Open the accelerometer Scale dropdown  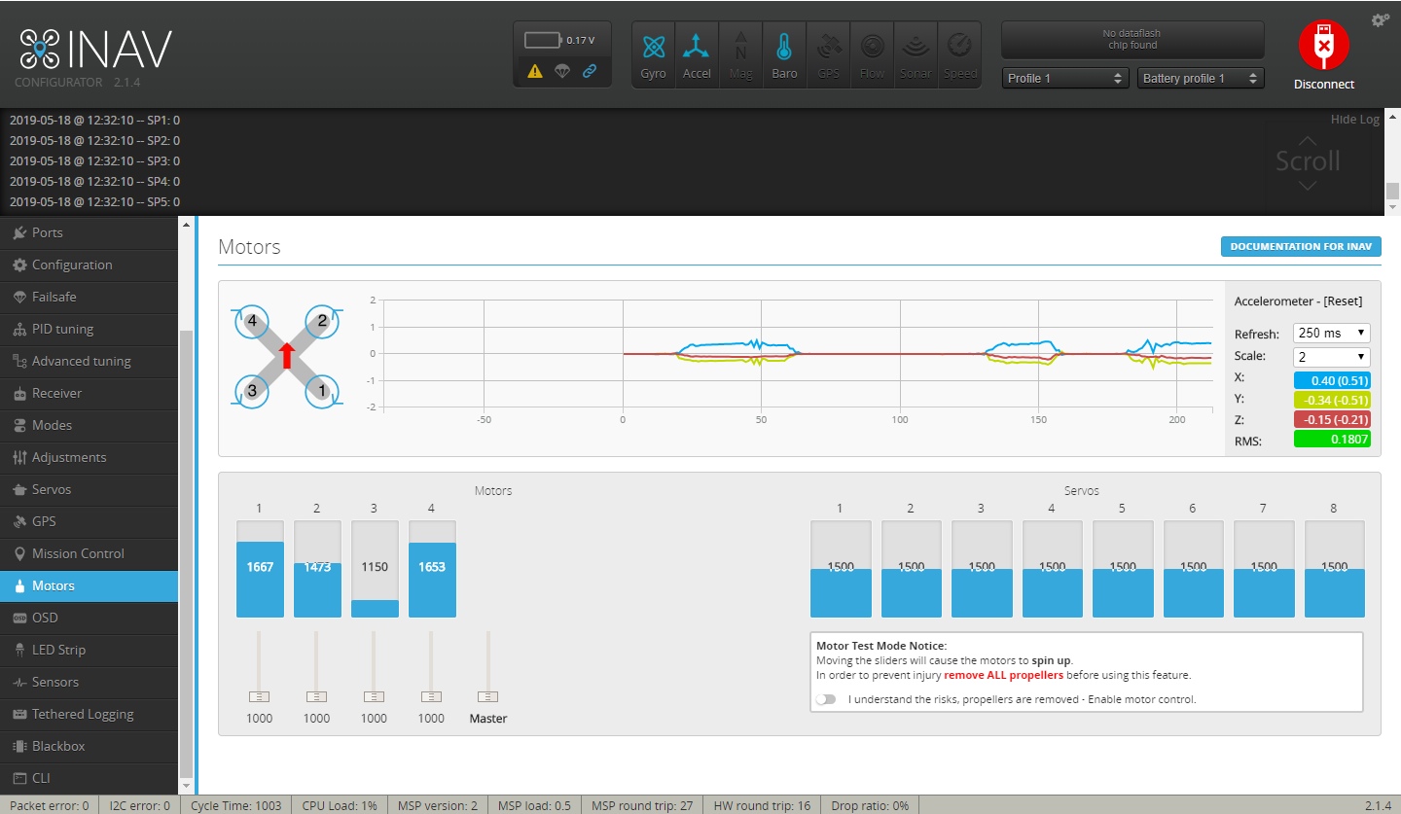1331,357
